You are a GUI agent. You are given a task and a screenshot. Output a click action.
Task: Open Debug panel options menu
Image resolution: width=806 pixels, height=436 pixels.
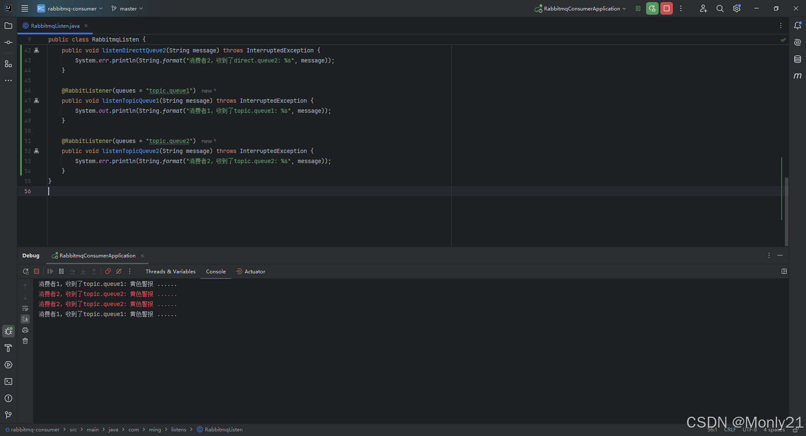tap(769, 255)
